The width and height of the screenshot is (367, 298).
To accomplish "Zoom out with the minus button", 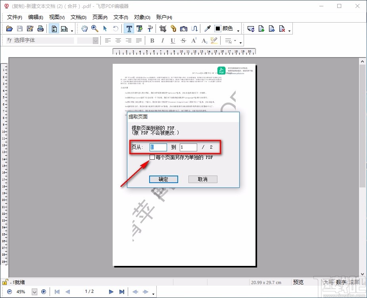I will (10, 292).
